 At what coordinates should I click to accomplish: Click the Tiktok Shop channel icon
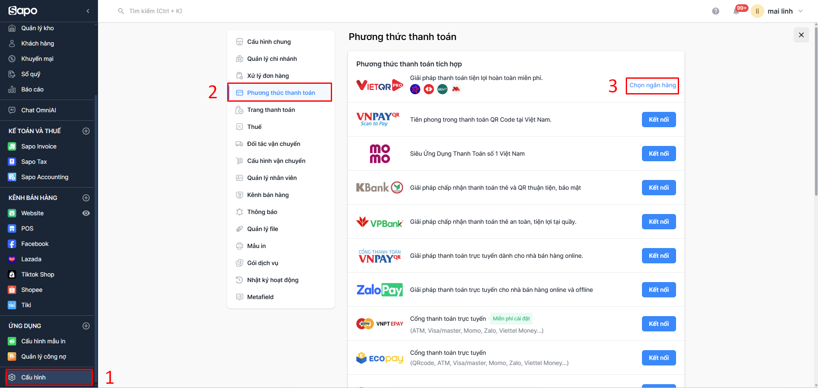click(x=12, y=274)
